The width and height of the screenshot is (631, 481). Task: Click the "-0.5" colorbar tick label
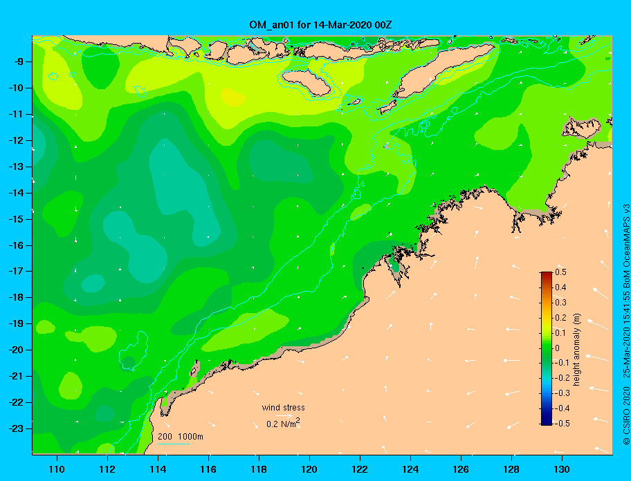point(562,424)
